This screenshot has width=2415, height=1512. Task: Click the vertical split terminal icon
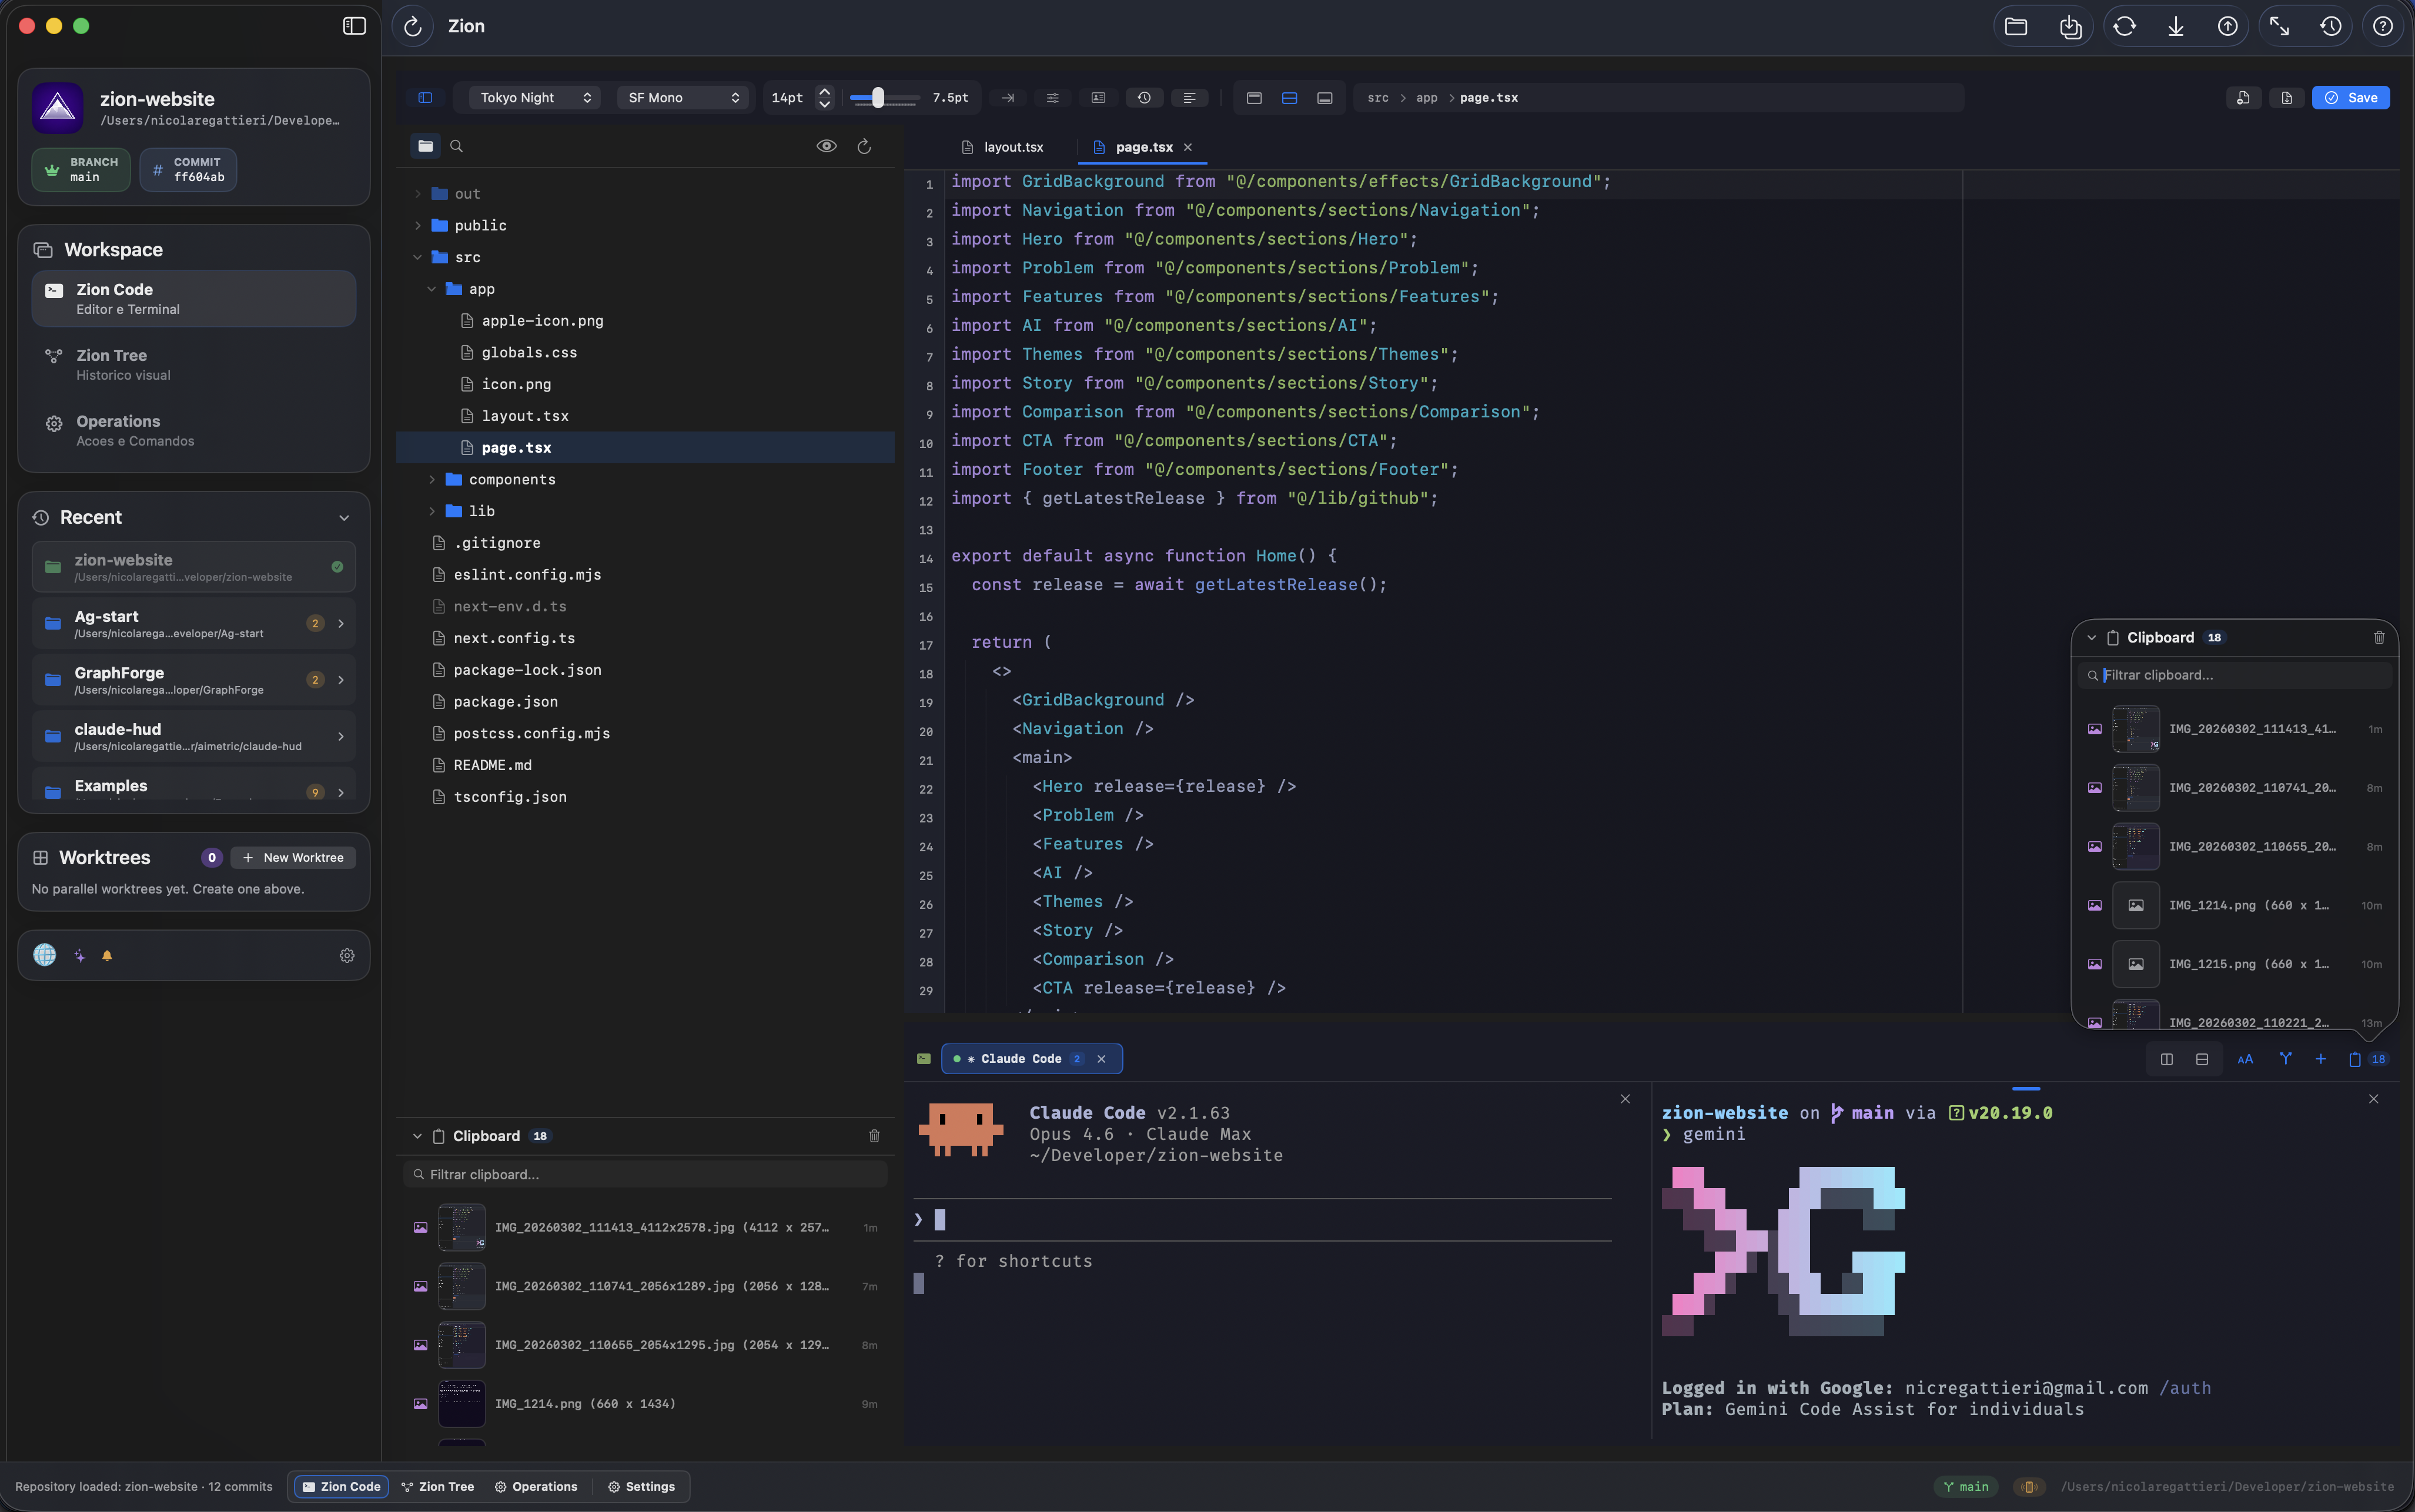pos(2166,1059)
